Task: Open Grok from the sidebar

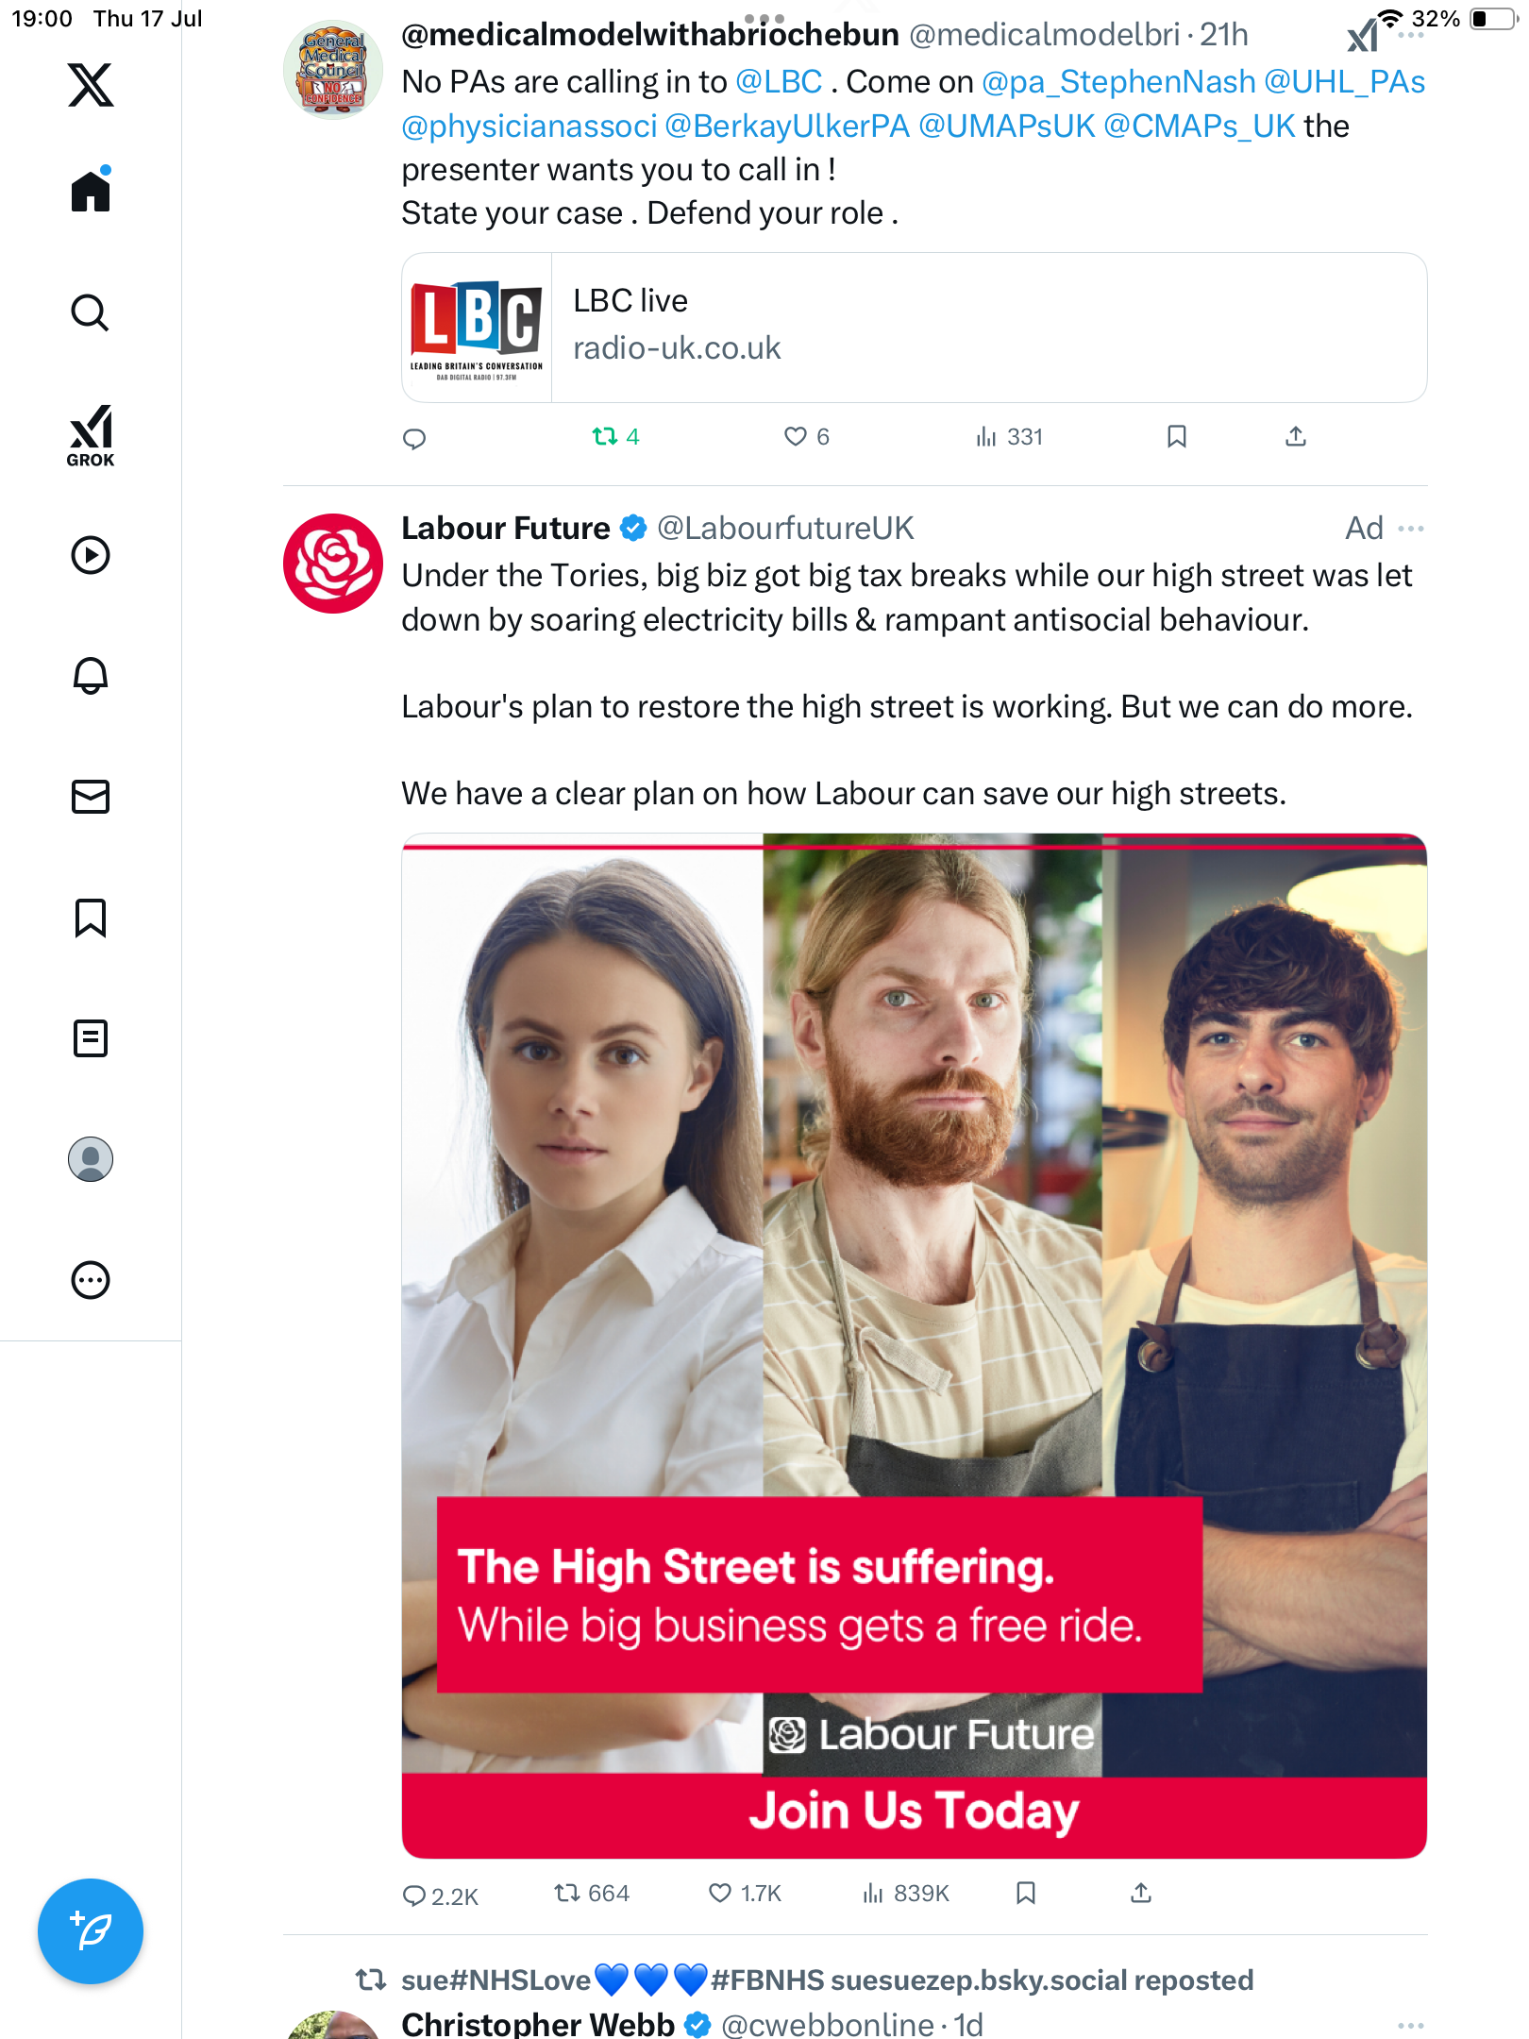Action: [x=91, y=435]
